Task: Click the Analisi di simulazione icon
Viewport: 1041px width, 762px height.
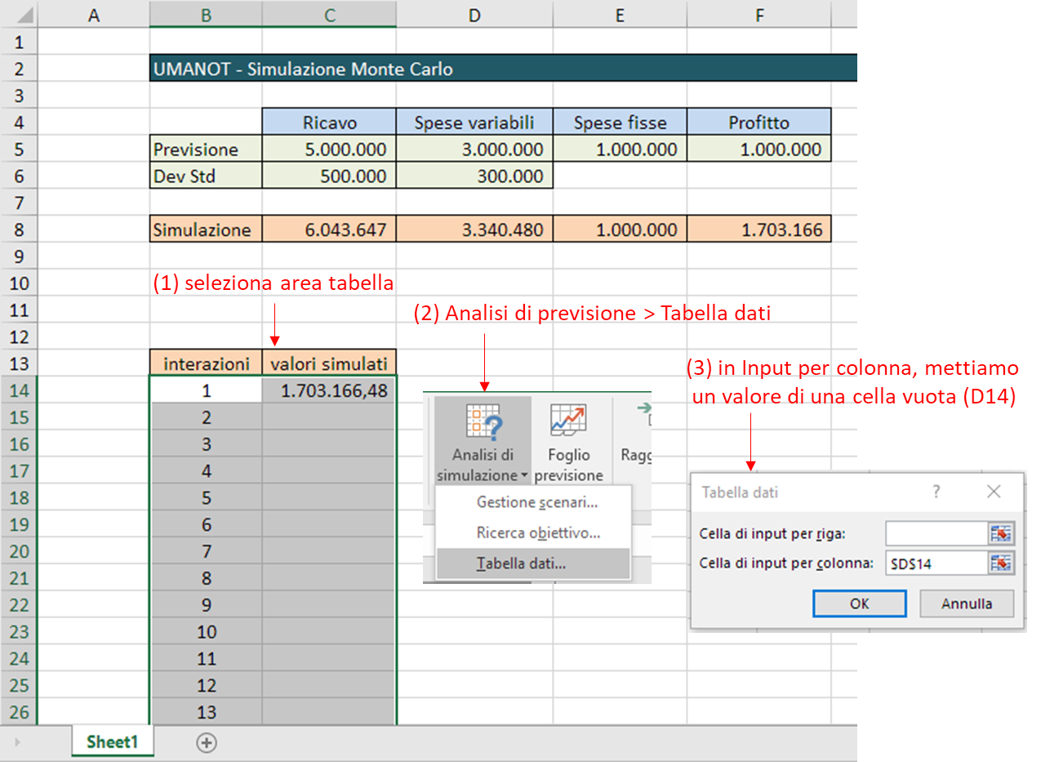Action: pyautogui.click(x=482, y=425)
